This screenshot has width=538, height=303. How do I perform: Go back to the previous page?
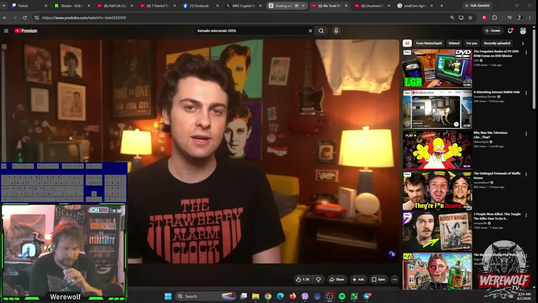tap(5, 18)
